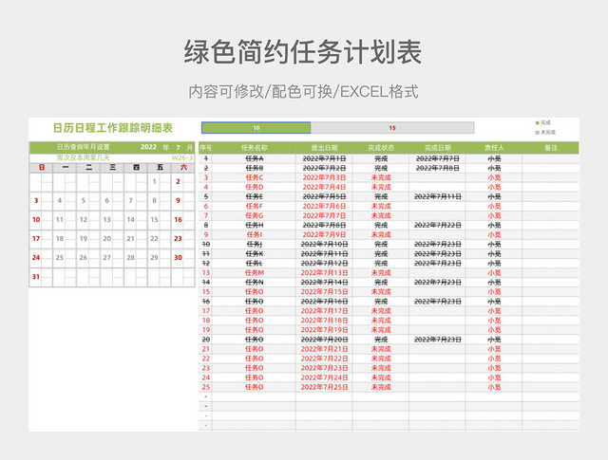This screenshot has width=608, height=460.
Task: Click the 绿色简约任务计划表 heading
Action: pos(303,52)
